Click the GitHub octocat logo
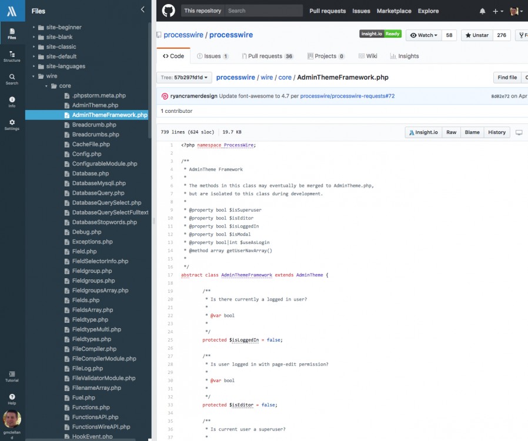The width and height of the screenshot is (528, 441). tap(168, 11)
